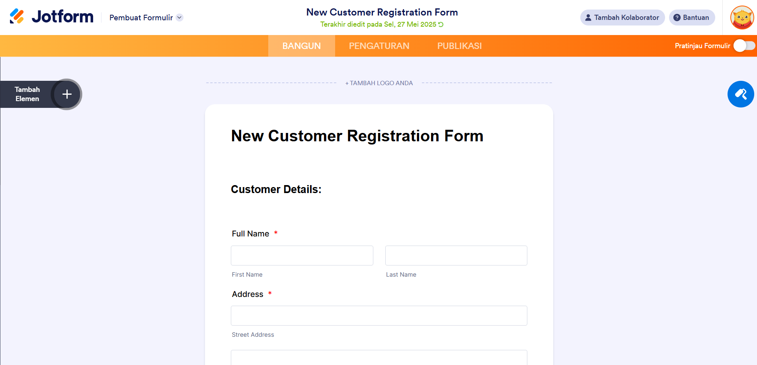
Task: Switch to the PENGATURAN tab
Action: coord(379,46)
